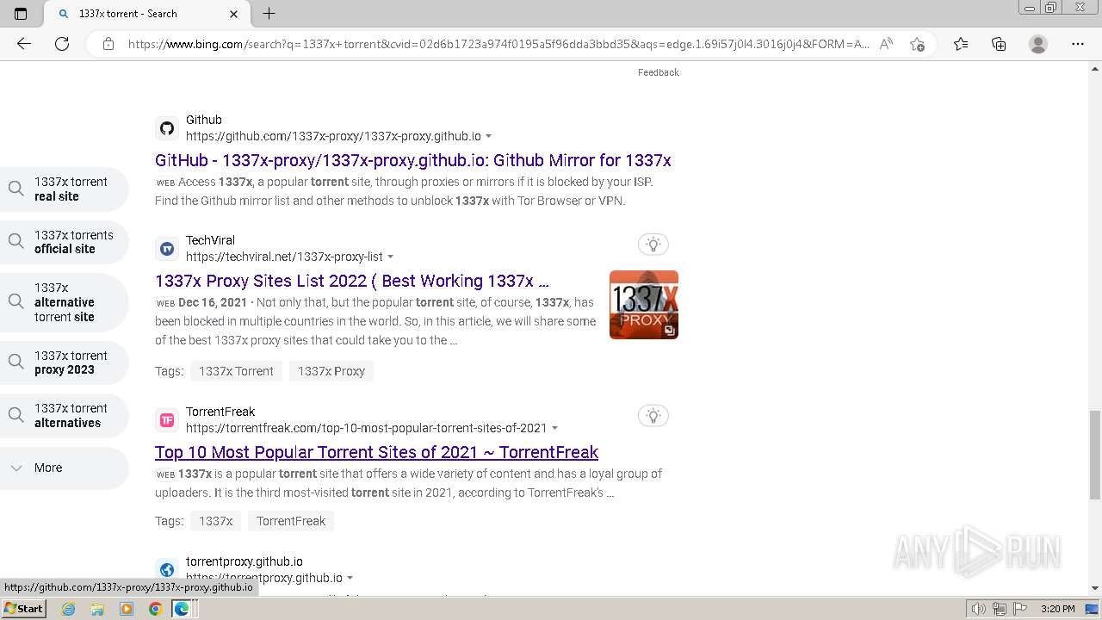Expand the dropdown arrow next to github.com URL

pyautogui.click(x=489, y=136)
